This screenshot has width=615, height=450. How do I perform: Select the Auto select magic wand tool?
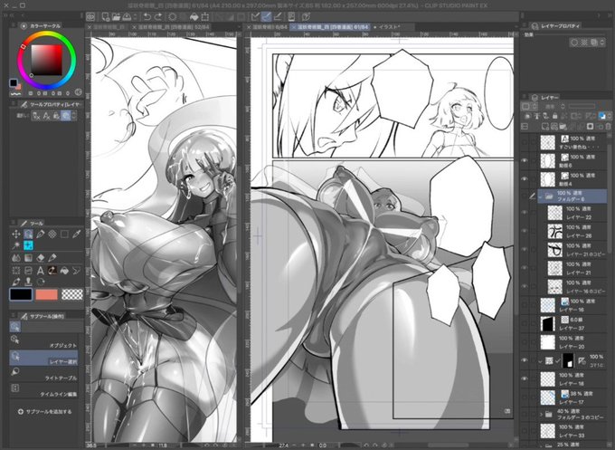pos(16,245)
